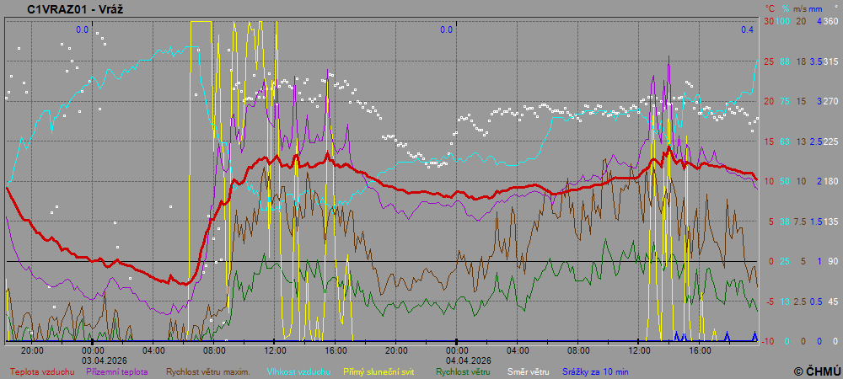Click the Přímý sluneční svit legend label
Viewport: 843px width, 379px height.
pyautogui.click(x=379, y=371)
